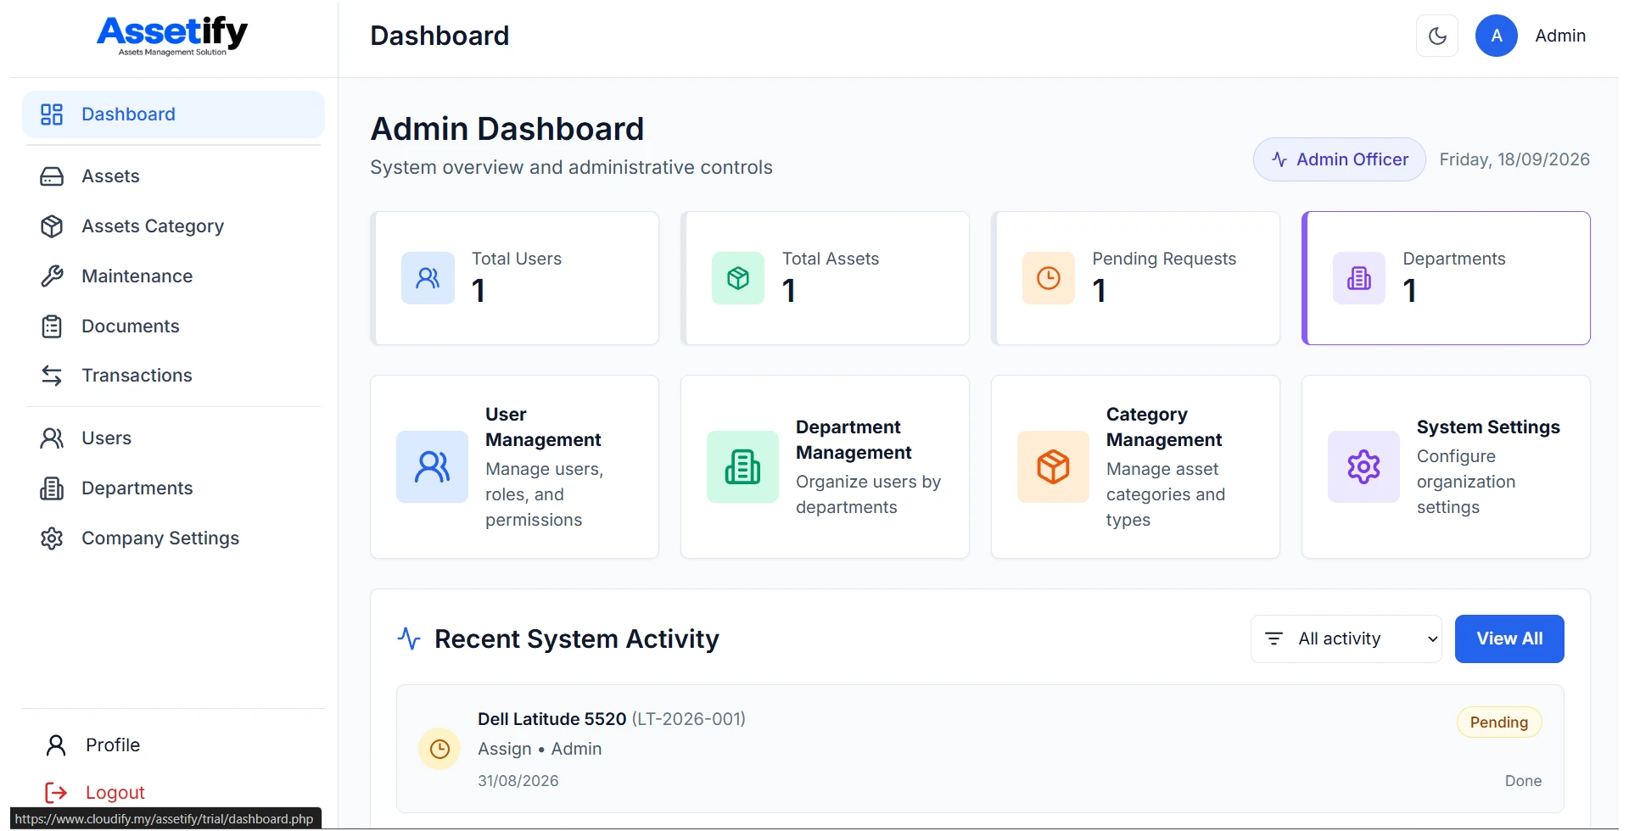Image resolution: width=1629 pixels, height=831 pixels.
Task: Click the Users icon in the sidebar
Action: pyautogui.click(x=52, y=438)
